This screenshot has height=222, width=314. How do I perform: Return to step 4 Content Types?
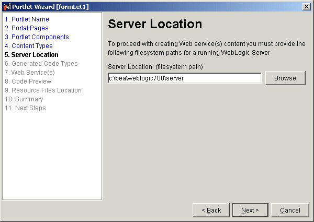pos(29,46)
